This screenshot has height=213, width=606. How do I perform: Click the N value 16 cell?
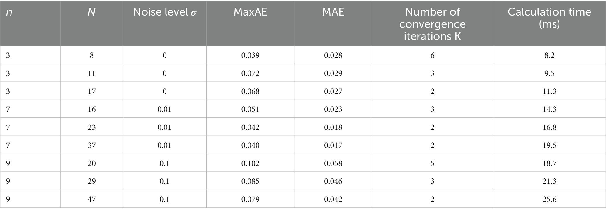tap(92, 109)
